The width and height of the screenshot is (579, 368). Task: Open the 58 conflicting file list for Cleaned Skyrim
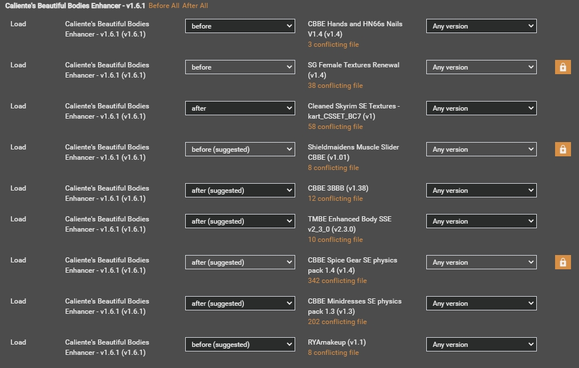point(336,126)
